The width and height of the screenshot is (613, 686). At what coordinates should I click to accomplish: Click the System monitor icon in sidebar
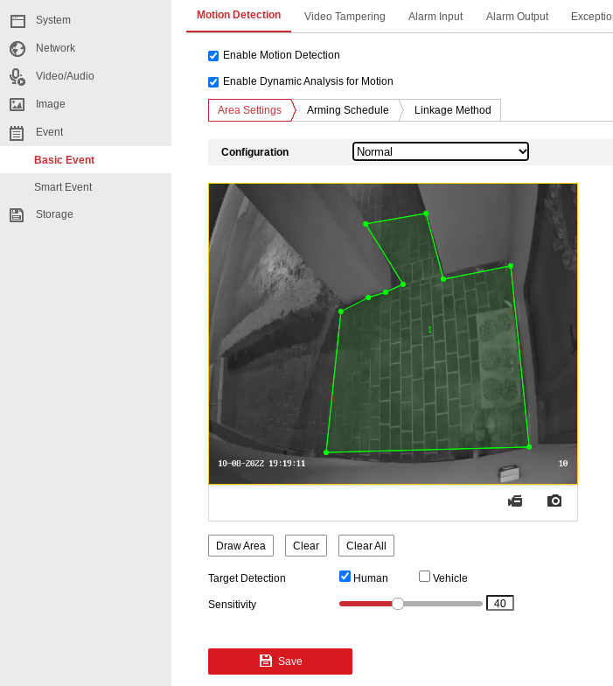17,20
